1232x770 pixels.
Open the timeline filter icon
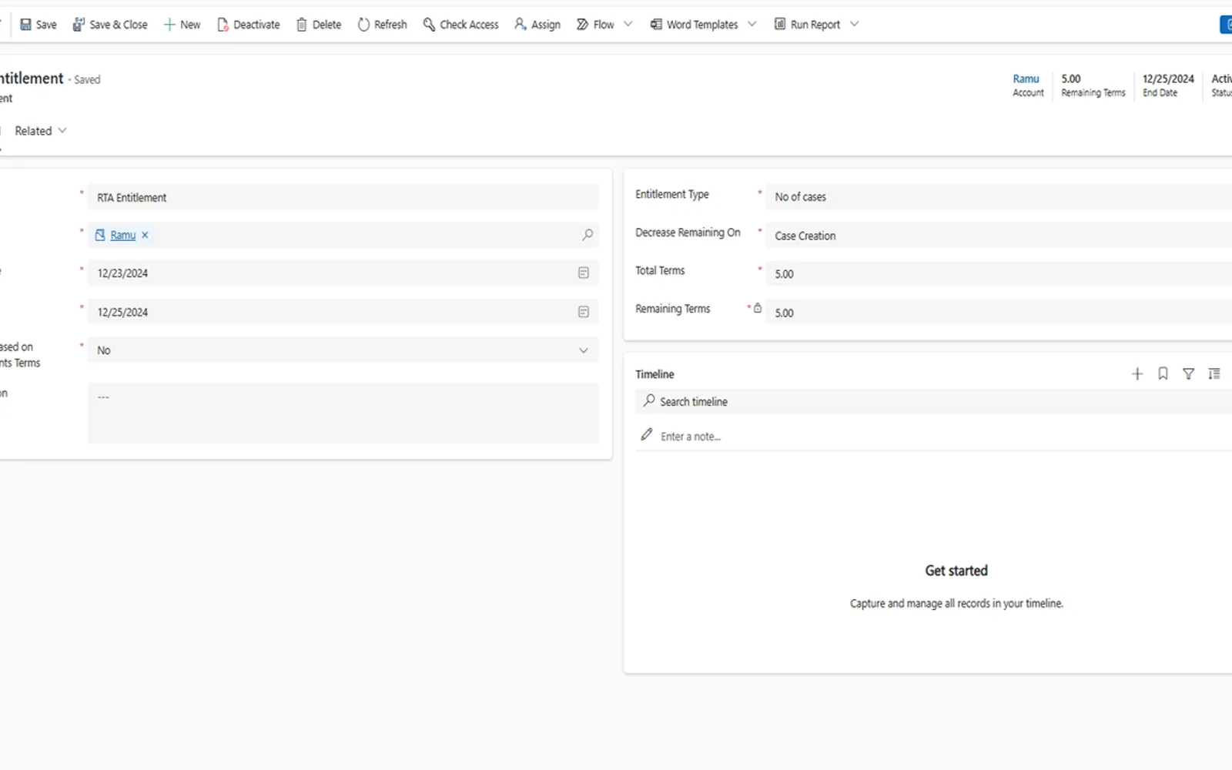click(1189, 373)
